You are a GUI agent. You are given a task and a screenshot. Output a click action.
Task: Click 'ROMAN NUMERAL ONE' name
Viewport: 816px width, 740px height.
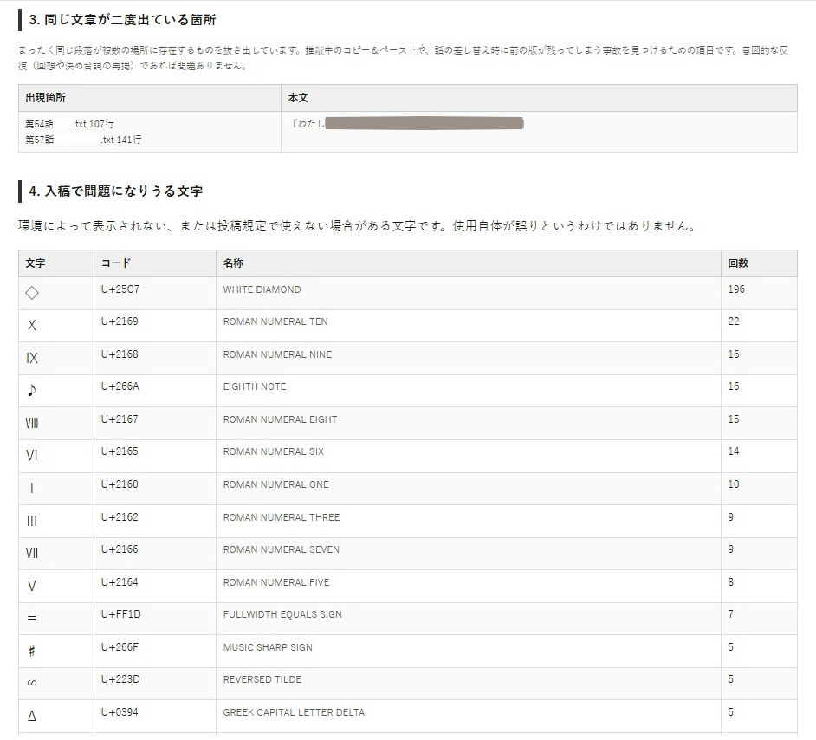point(275,485)
